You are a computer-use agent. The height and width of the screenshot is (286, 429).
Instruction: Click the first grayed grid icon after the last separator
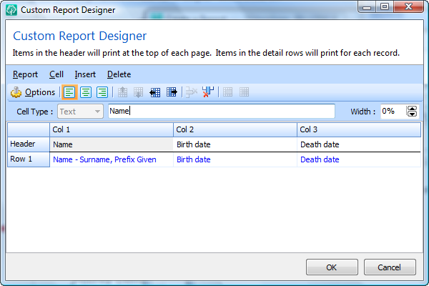click(x=227, y=92)
